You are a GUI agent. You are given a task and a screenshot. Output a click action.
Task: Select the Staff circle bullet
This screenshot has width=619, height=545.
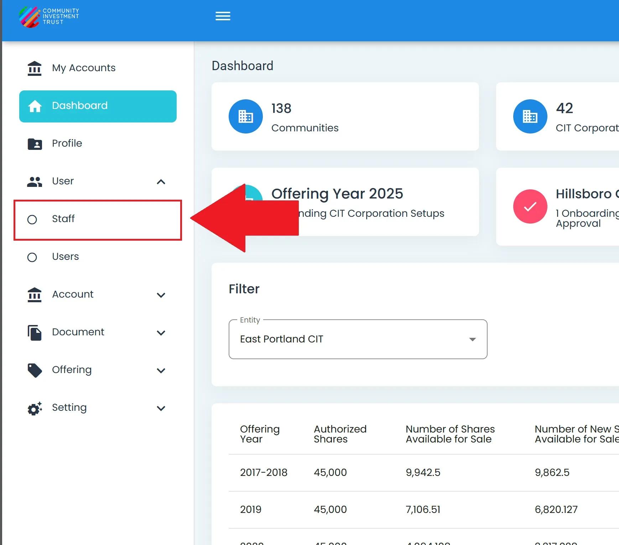pyautogui.click(x=32, y=220)
